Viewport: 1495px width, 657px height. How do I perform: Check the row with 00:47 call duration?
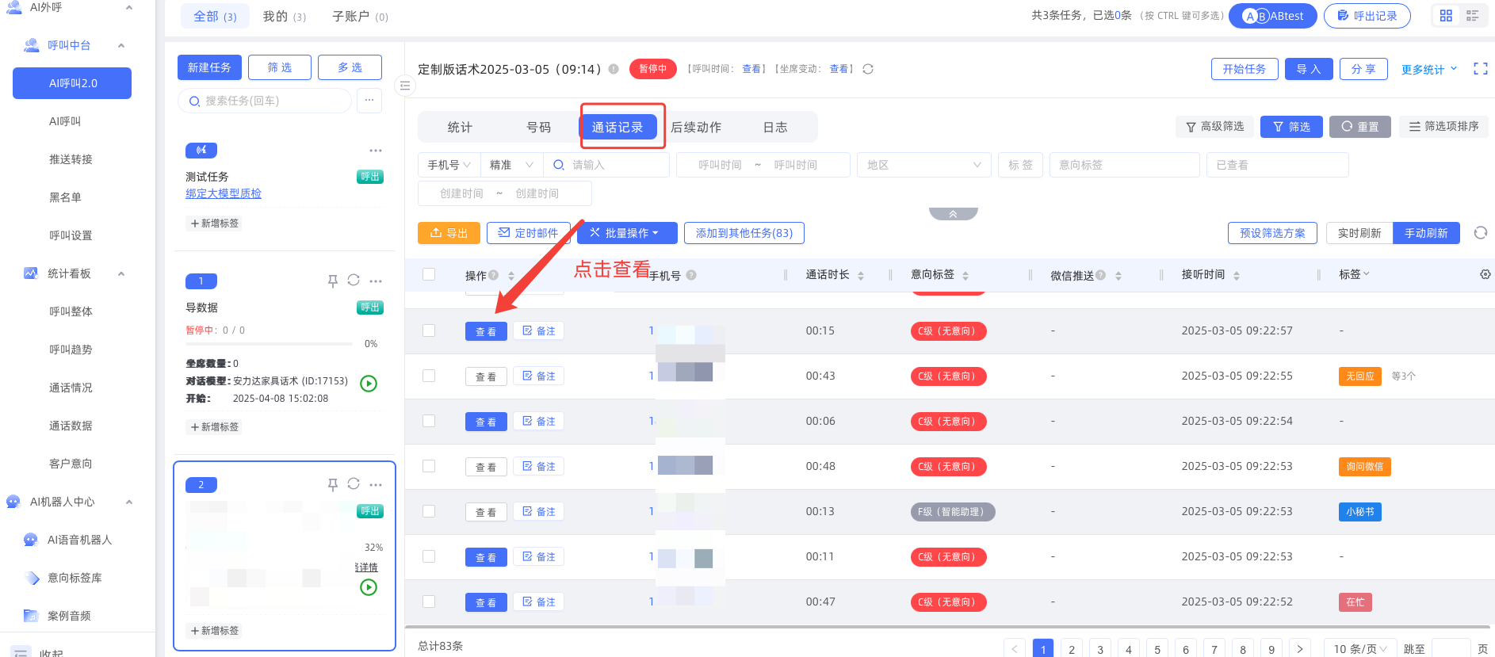click(429, 602)
